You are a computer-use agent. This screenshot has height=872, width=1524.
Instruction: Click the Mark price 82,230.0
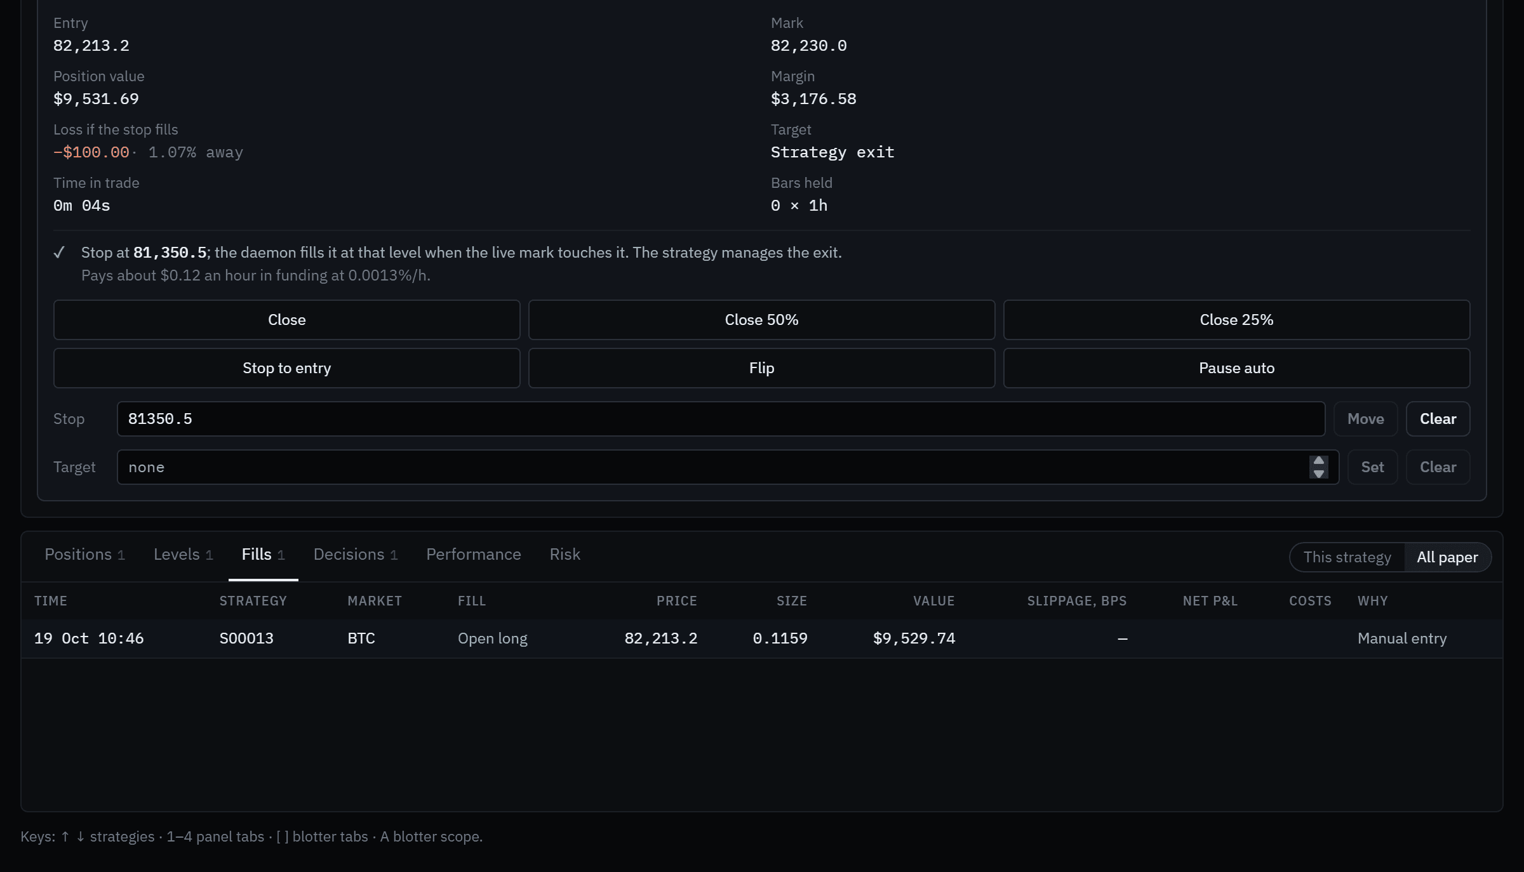(x=808, y=46)
